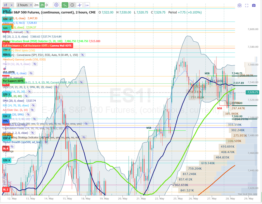Click the 25. May date on time axis

[178, 199]
